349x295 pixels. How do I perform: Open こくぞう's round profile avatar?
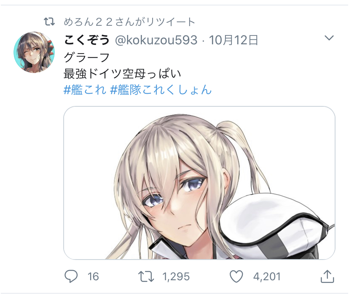34,52
